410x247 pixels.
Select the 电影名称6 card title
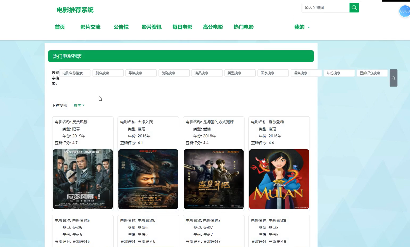pyautogui.click(x=146, y=221)
